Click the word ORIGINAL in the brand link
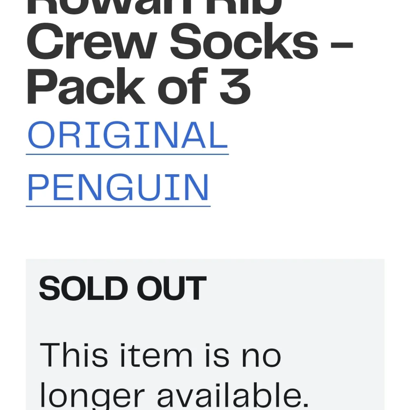This screenshot has width=410, height=410. 128,135
